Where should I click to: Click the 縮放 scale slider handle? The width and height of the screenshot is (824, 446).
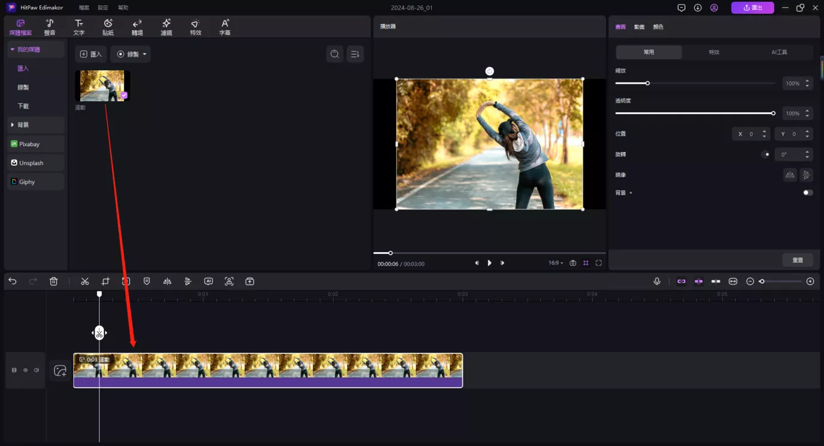(648, 83)
